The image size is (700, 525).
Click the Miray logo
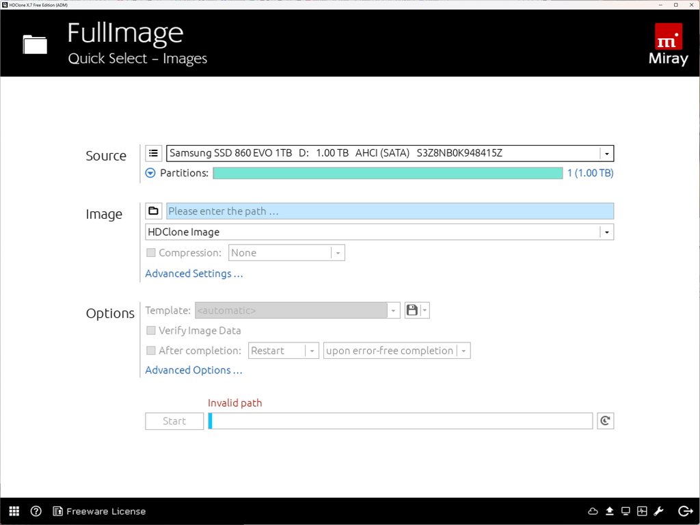pyautogui.click(x=669, y=44)
